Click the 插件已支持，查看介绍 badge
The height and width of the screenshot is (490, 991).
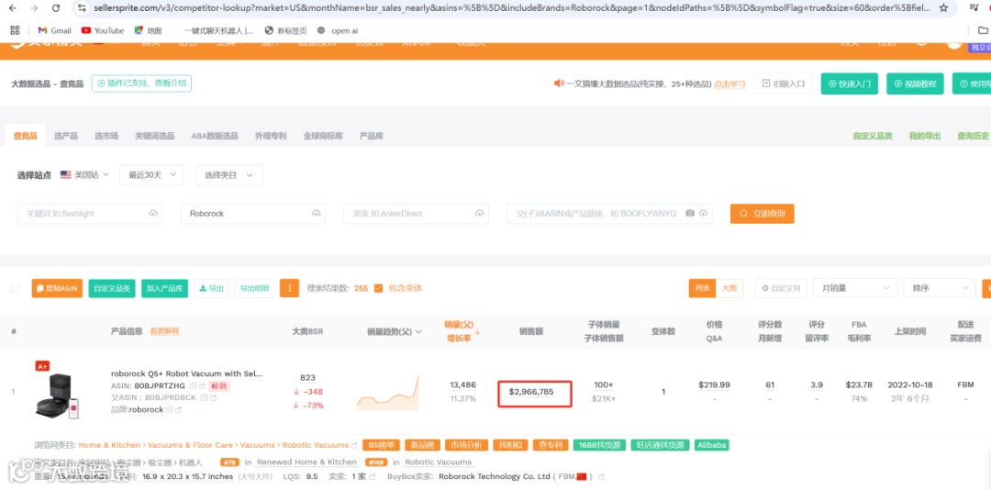coord(141,83)
